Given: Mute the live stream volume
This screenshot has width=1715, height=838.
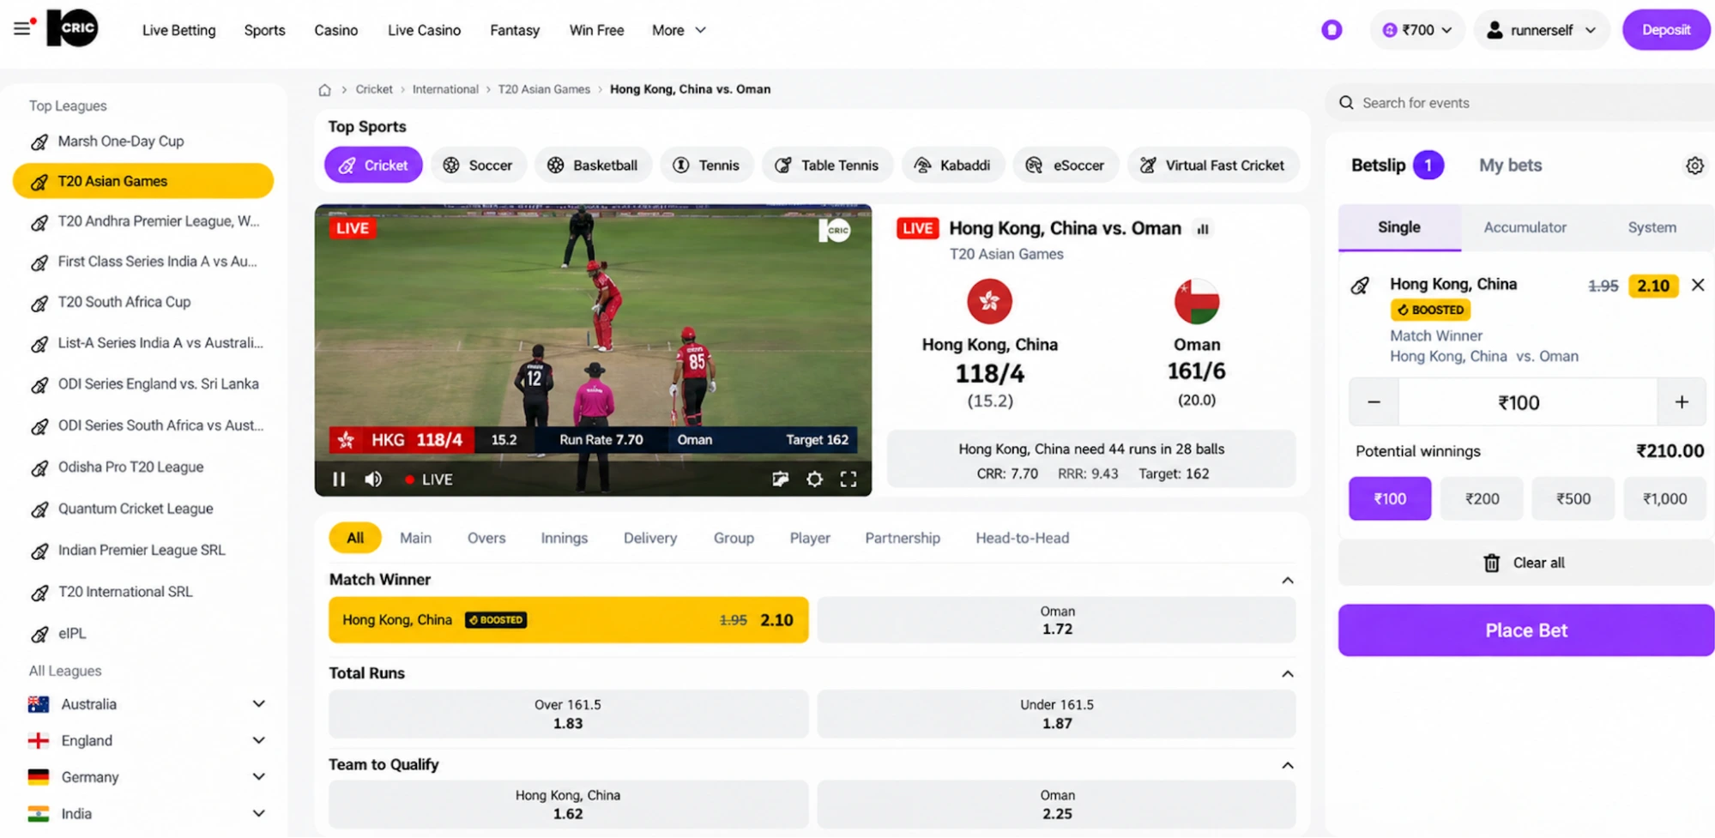Looking at the screenshot, I should pyautogui.click(x=373, y=479).
